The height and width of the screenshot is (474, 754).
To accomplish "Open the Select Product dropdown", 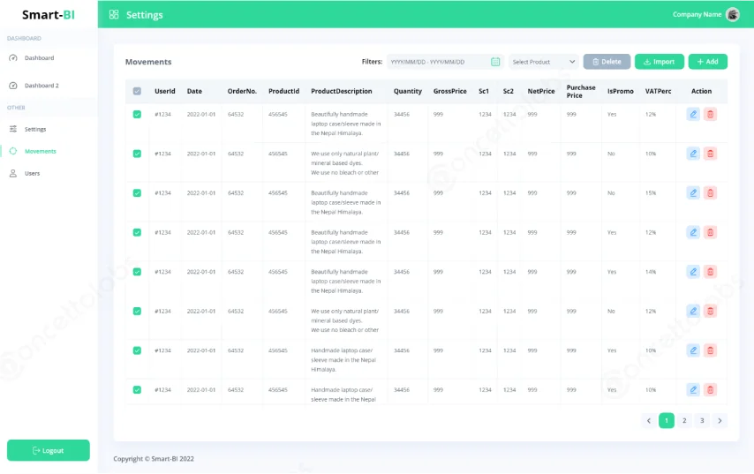I will [x=543, y=62].
